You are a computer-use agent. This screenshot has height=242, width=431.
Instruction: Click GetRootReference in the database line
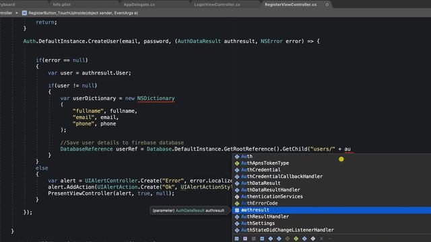248,149
